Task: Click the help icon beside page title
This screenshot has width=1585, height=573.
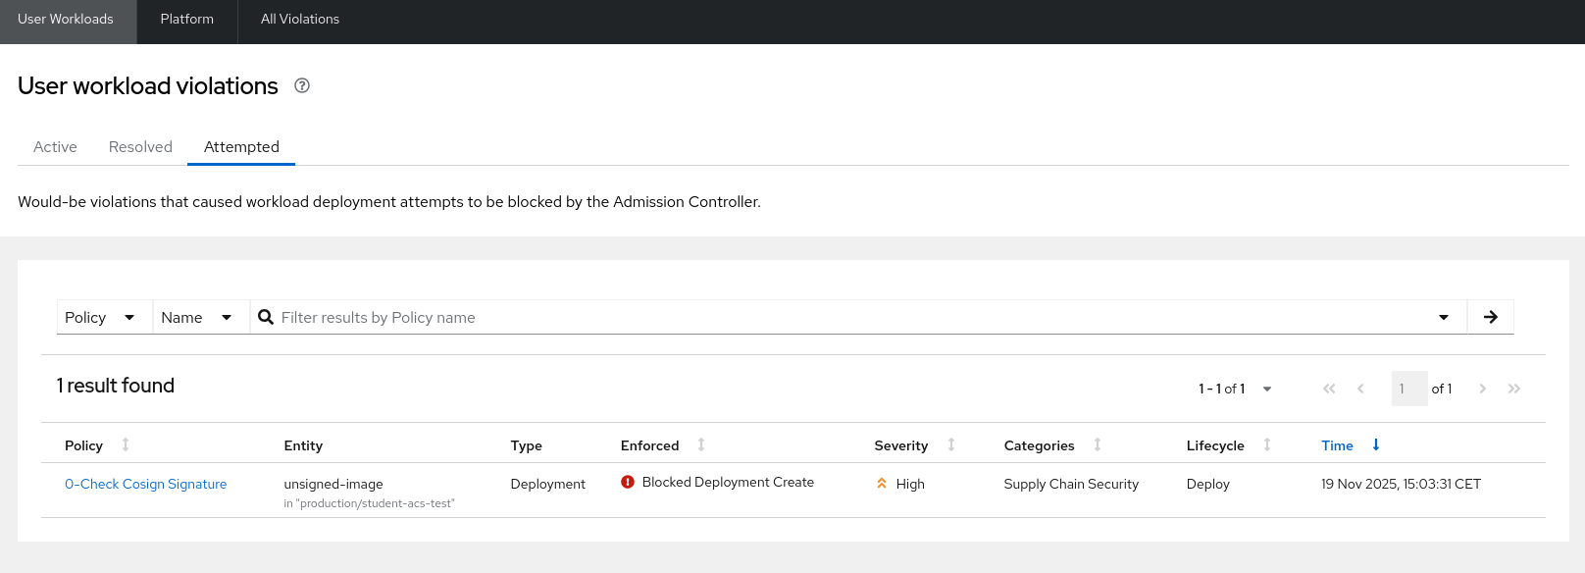Action: coord(302,85)
